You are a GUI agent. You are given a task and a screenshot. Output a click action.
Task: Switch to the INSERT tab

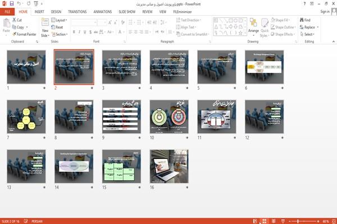click(39, 12)
